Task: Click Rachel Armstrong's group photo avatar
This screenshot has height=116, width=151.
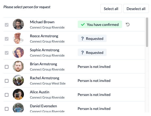Action: click(x=18, y=80)
